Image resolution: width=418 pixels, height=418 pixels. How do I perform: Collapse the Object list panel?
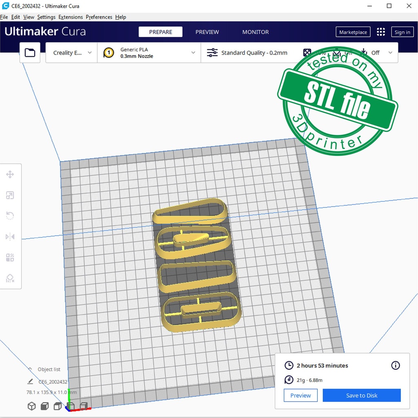click(30, 369)
